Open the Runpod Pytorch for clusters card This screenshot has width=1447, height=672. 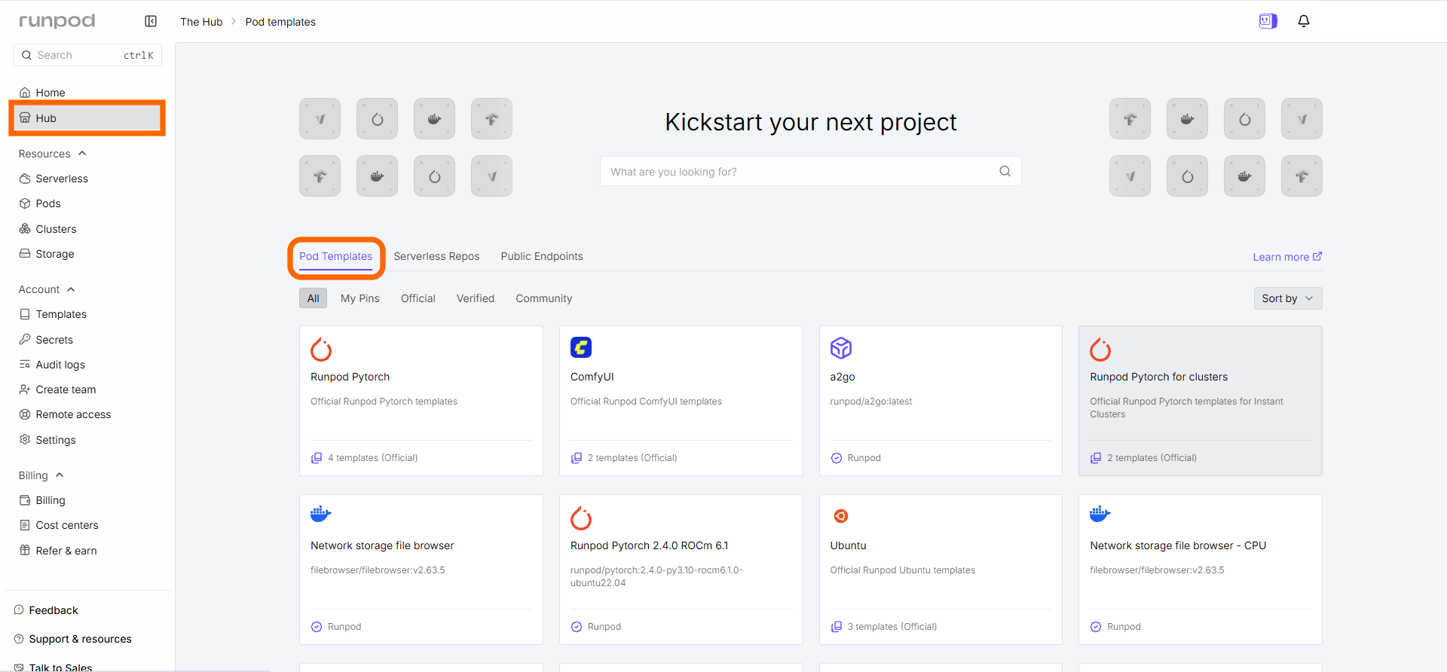pyautogui.click(x=1201, y=401)
